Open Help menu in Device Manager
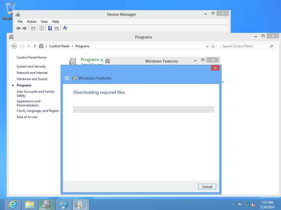The width and height of the screenshot is (281, 210). (x=55, y=22)
